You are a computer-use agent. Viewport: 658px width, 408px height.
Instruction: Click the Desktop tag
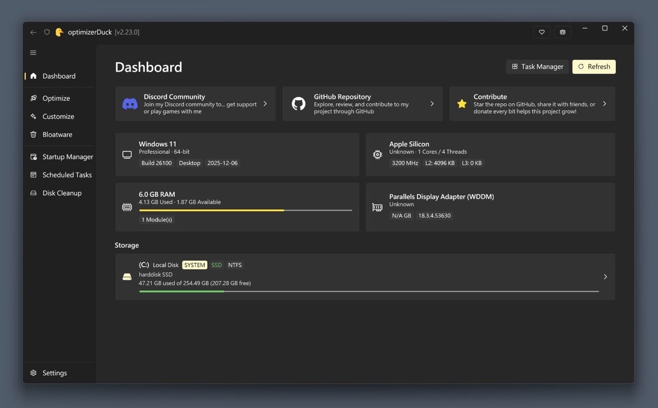pyautogui.click(x=190, y=163)
